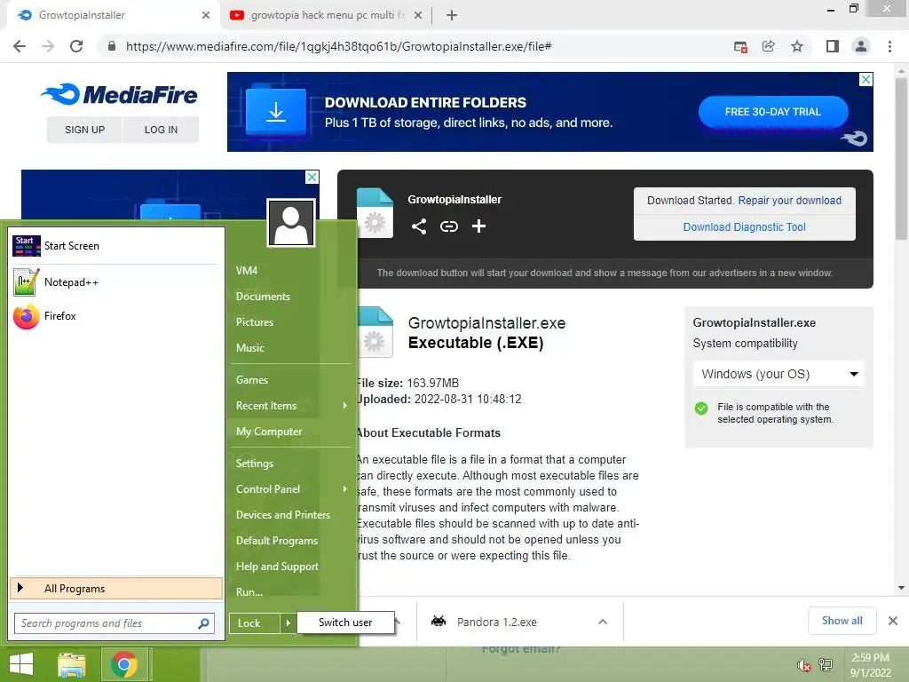Image resolution: width=909 pixels, height=682 pixels.
Task: Expand Recent Items submenu arrow
Action: tap(345, 405)
